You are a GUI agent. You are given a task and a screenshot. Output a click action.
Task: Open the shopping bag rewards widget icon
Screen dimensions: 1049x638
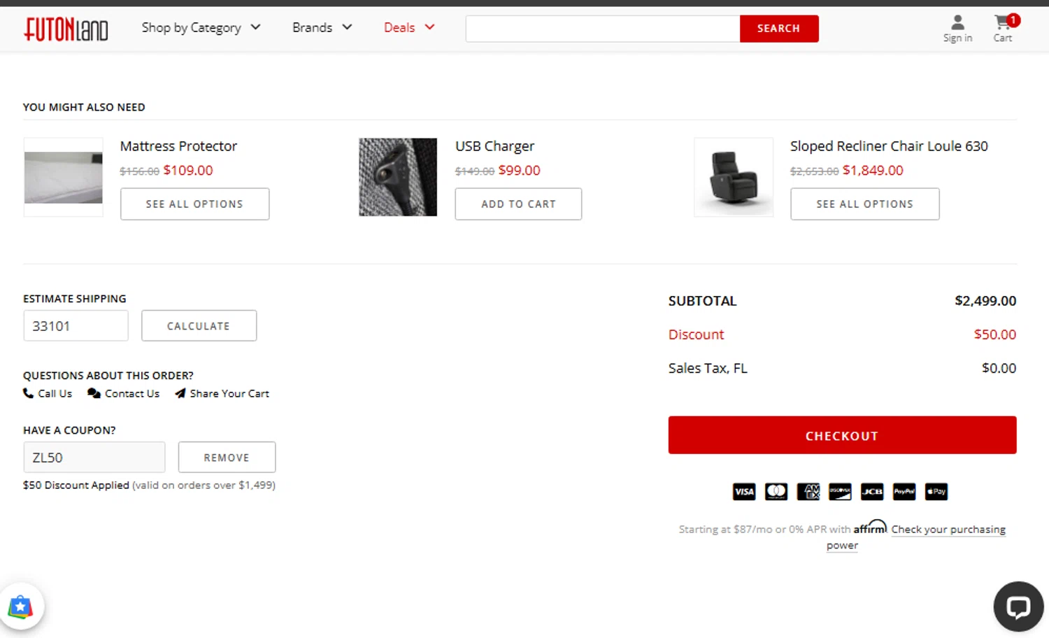click(20, 607)
